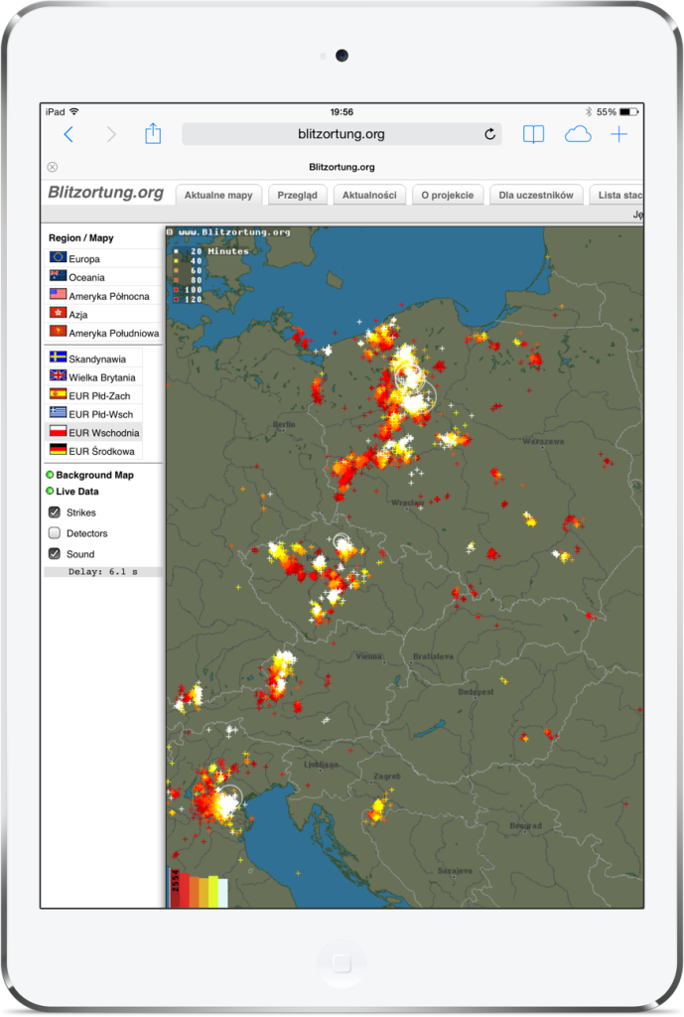
Task: Open the Aktualne mapy tab
Action: tap(218, 195)
